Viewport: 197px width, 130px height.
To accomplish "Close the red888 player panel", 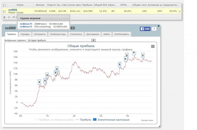I will click(x=158, y=26).
